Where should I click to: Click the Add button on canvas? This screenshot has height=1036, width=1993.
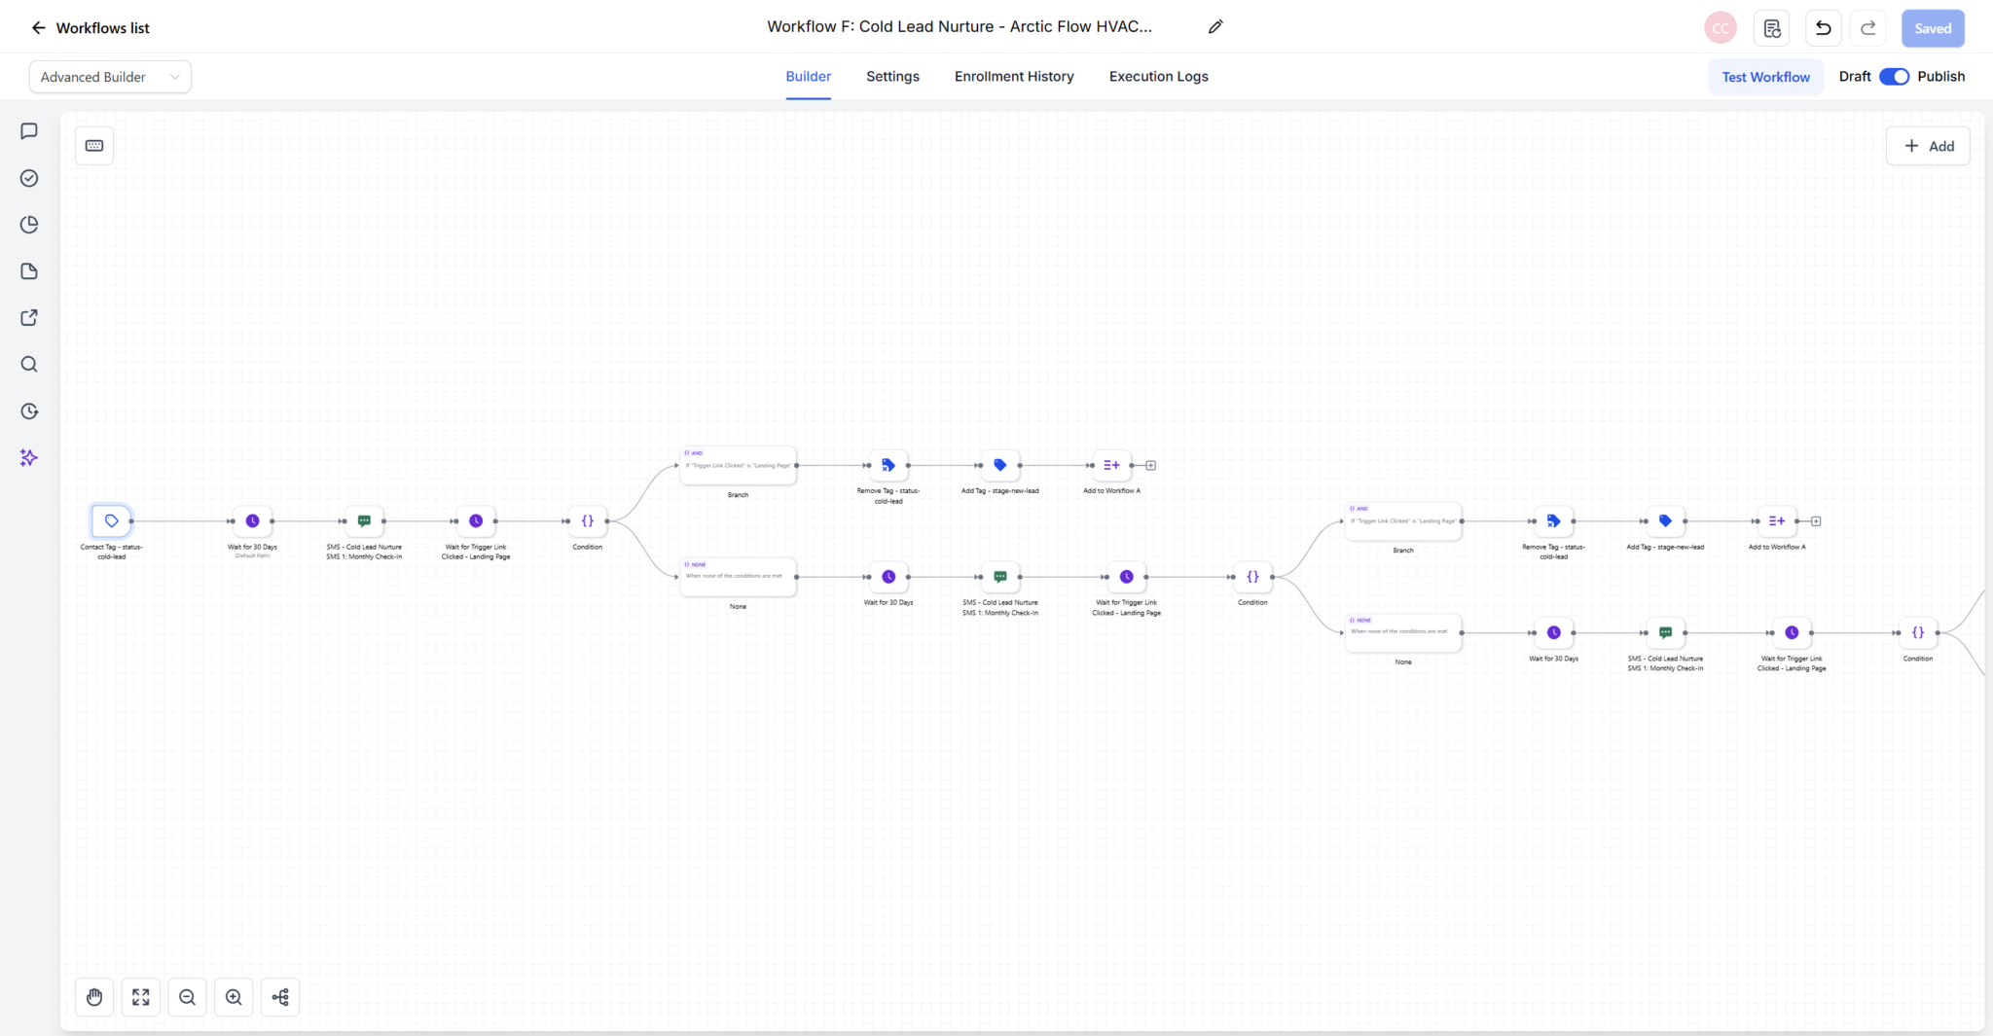pos(1928,146)
